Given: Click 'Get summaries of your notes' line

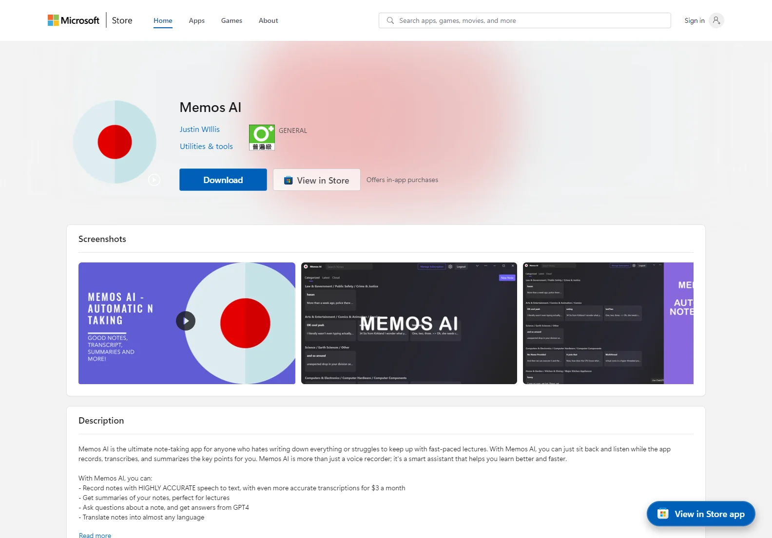Looking at the screenshot, I should (154, 498).
